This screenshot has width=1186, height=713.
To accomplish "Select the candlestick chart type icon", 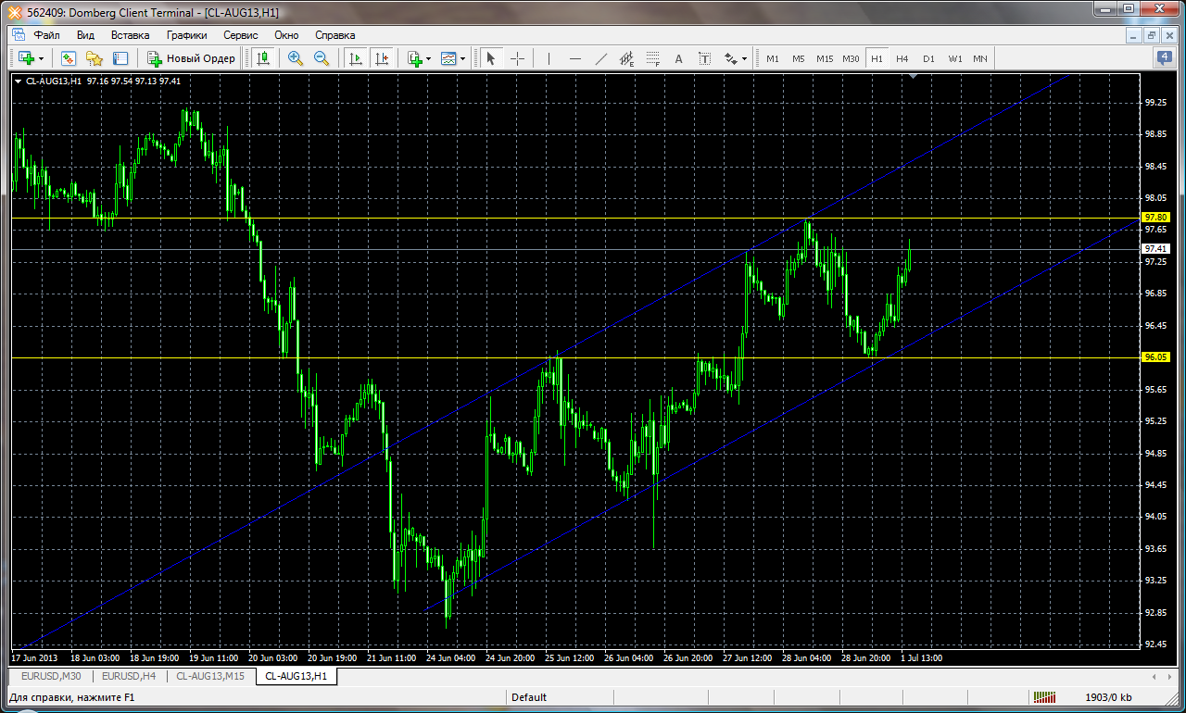I will tap(263, 58).
